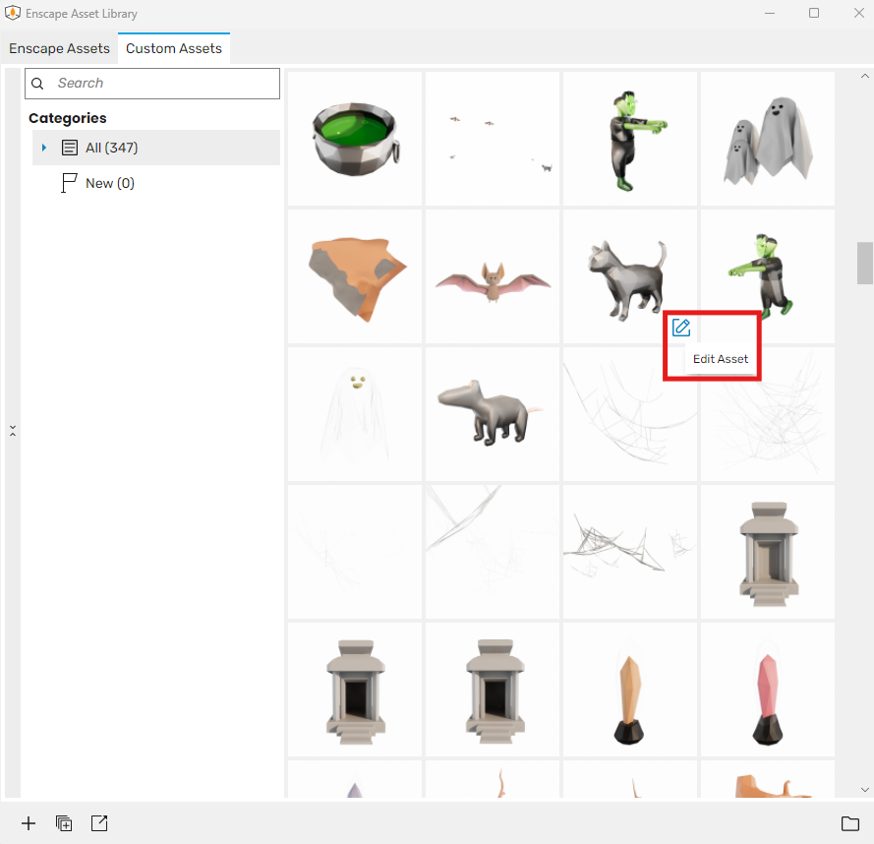Image resolution: width=874 pixels, height=844 pixels.
Task: Click the export asset icon in bottom toolbar
Action: coord(98,823)
